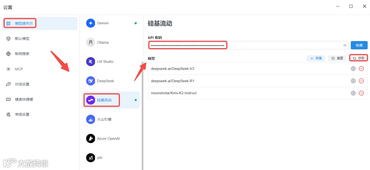Screen dimensions: 370x170
Task: Click the 模型提供方 grid icon
Action: [9, 24]
